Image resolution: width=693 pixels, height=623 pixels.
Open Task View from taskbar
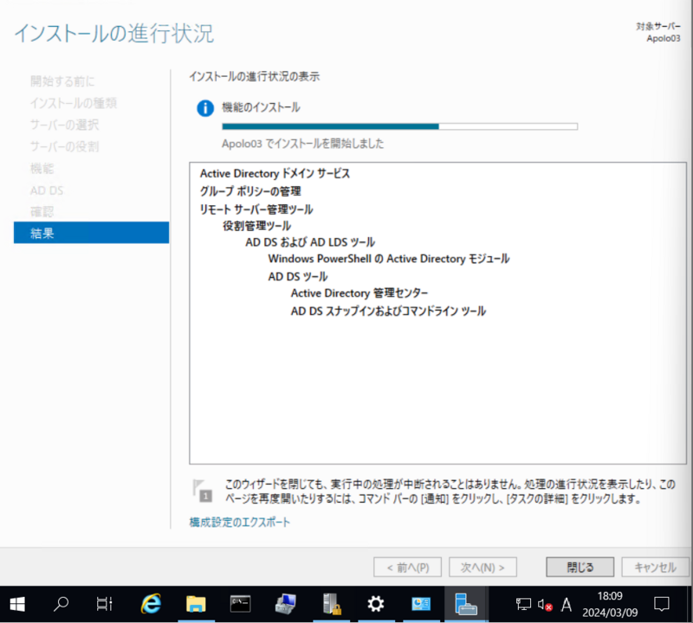tap(104, 604)
